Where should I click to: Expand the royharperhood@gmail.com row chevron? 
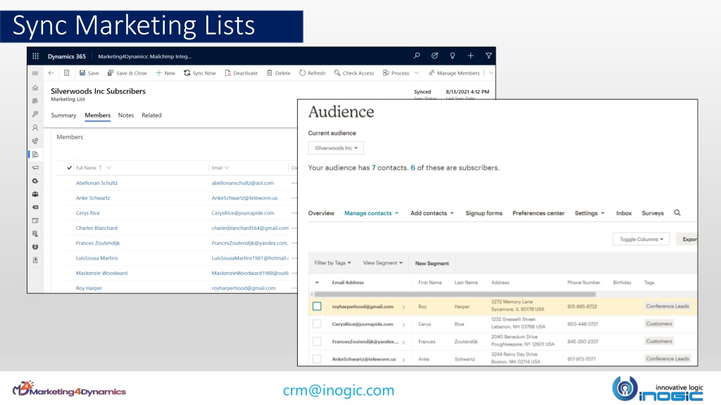(x=403, y=307)
